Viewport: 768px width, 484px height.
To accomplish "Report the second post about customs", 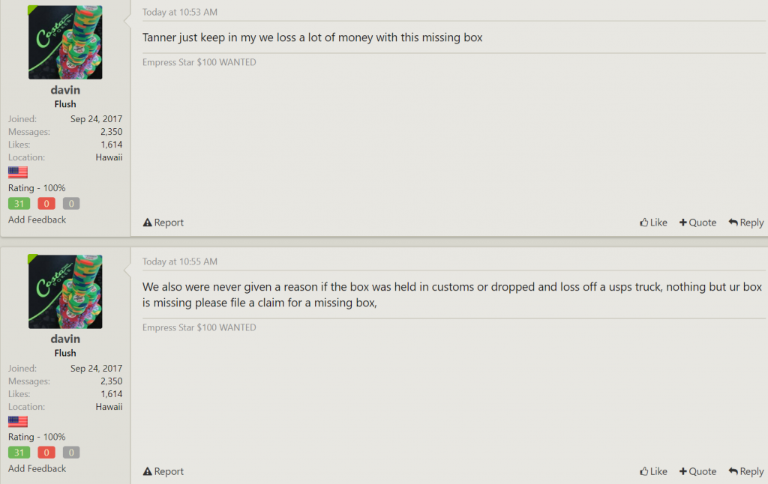I will click(163, 471).
